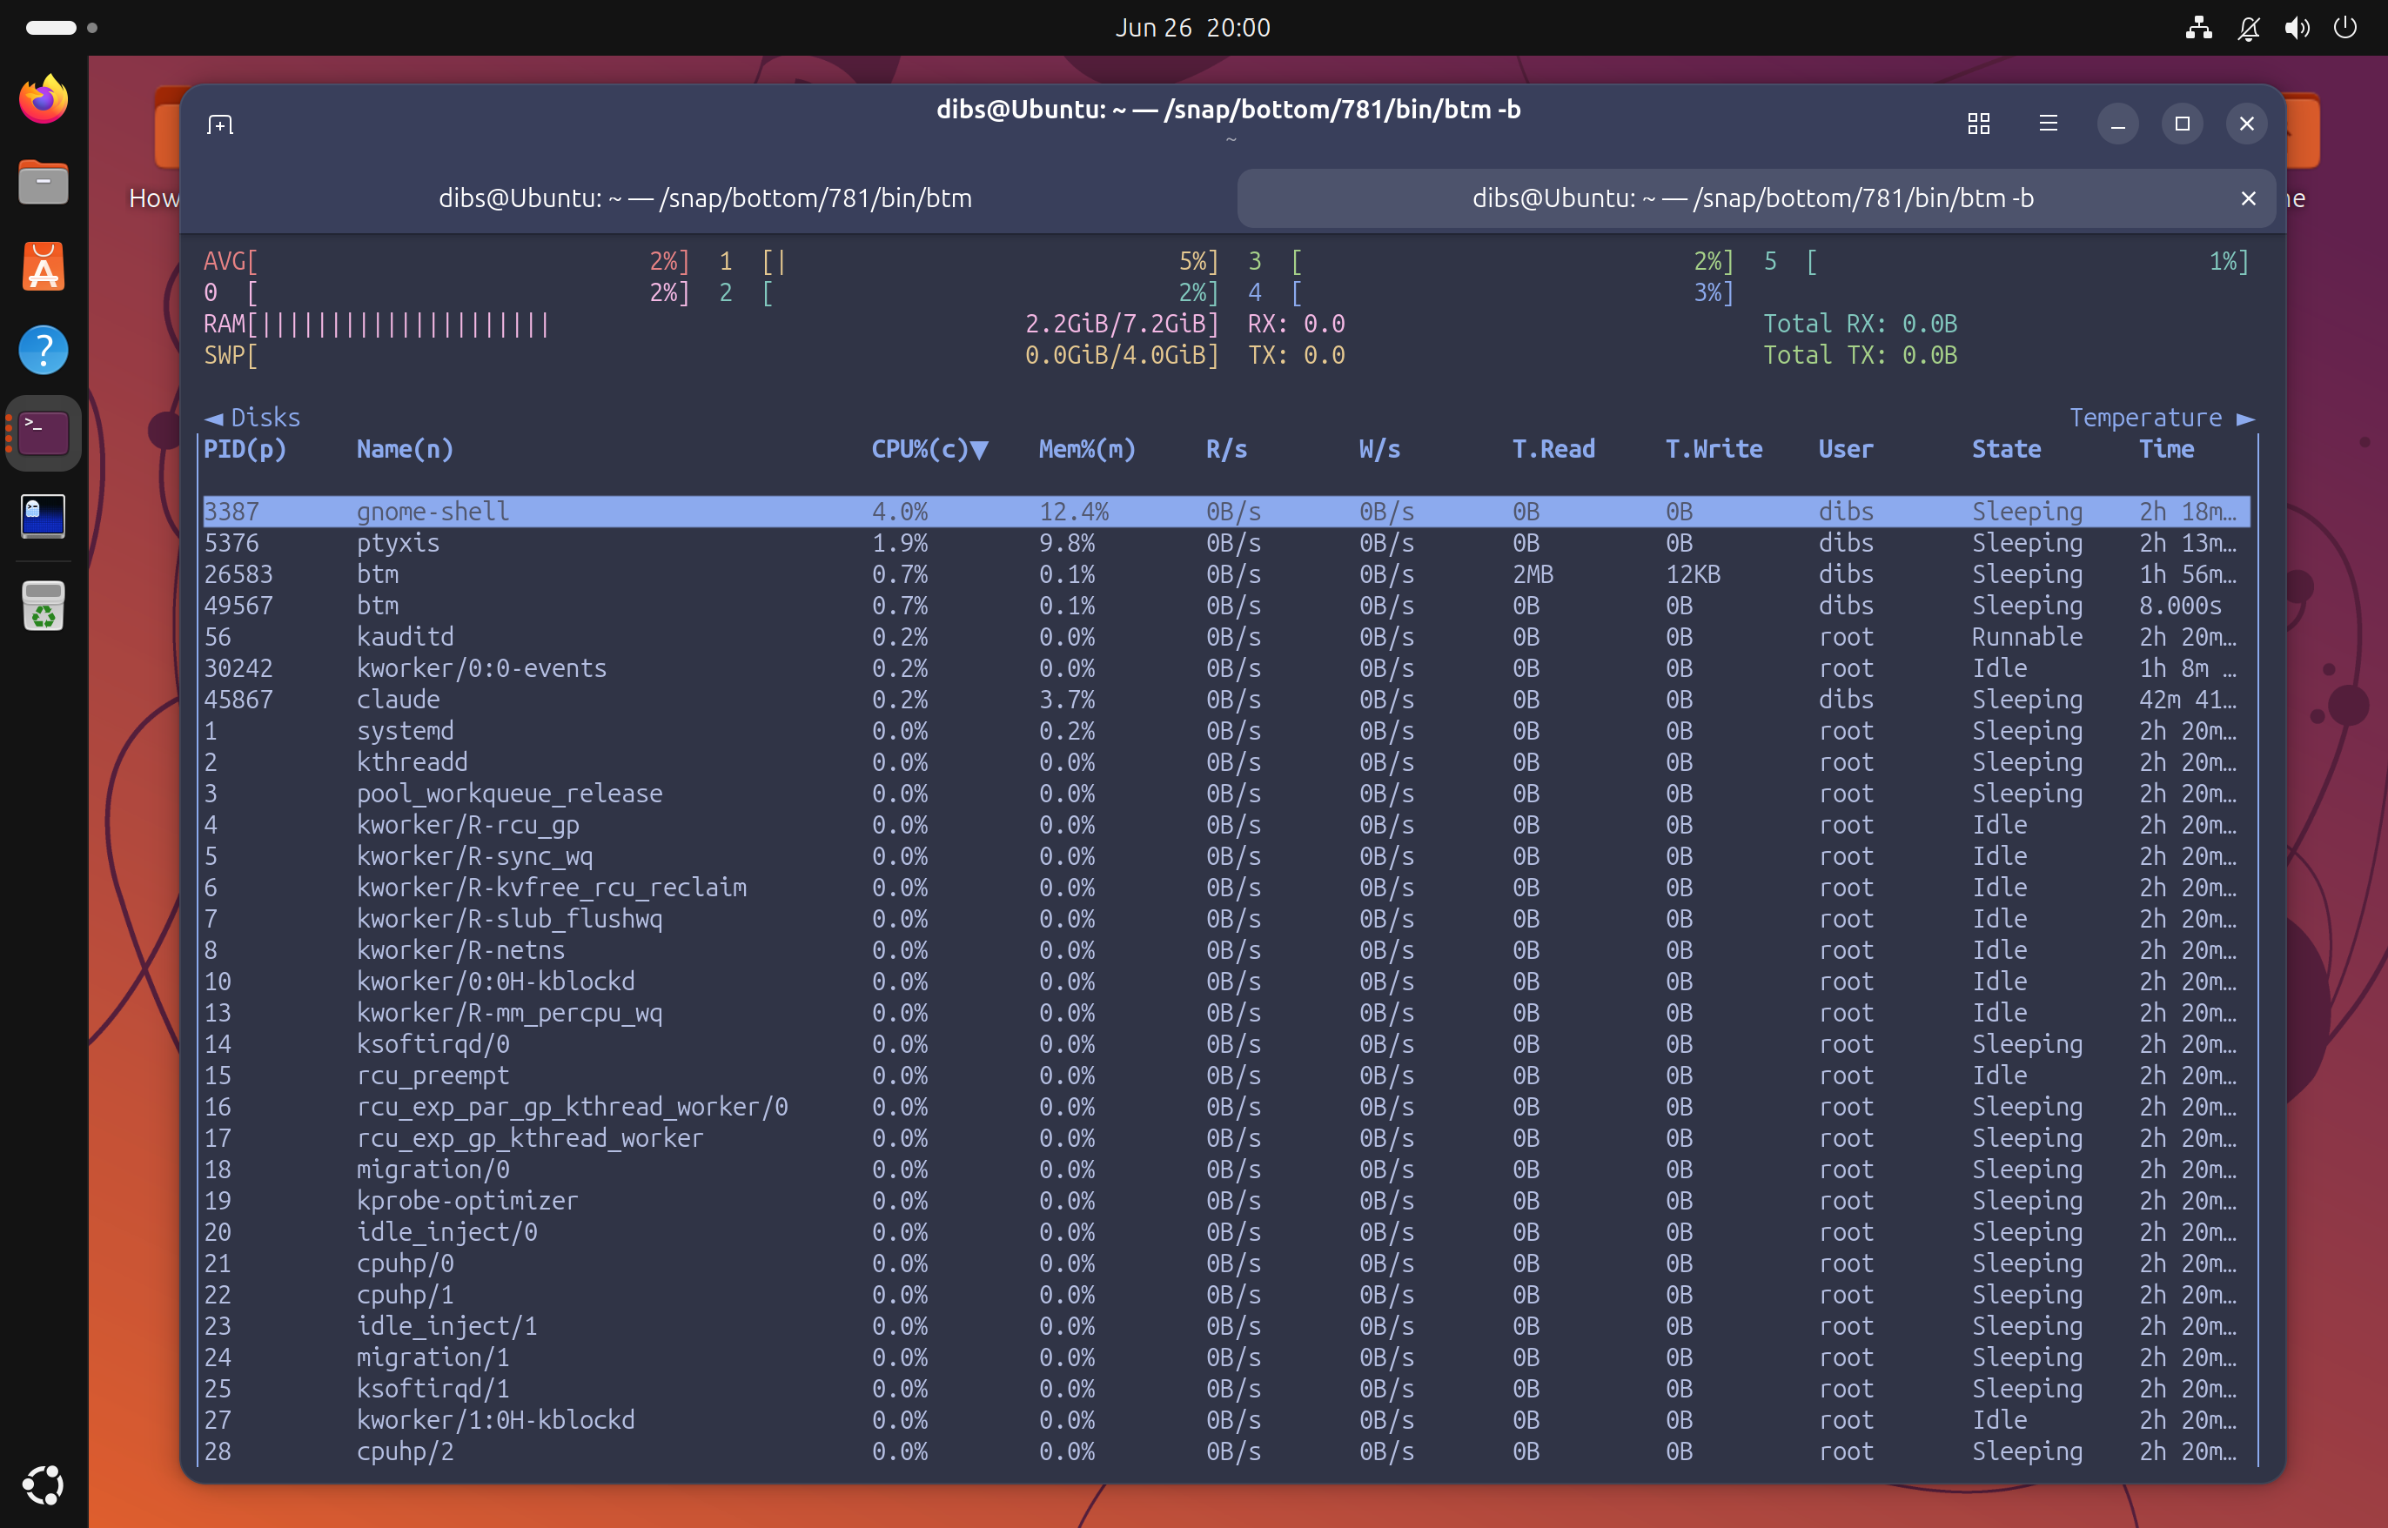Go to the Temperature widget
The height and width of the screenshot is (1528, 2388).
2162,418
